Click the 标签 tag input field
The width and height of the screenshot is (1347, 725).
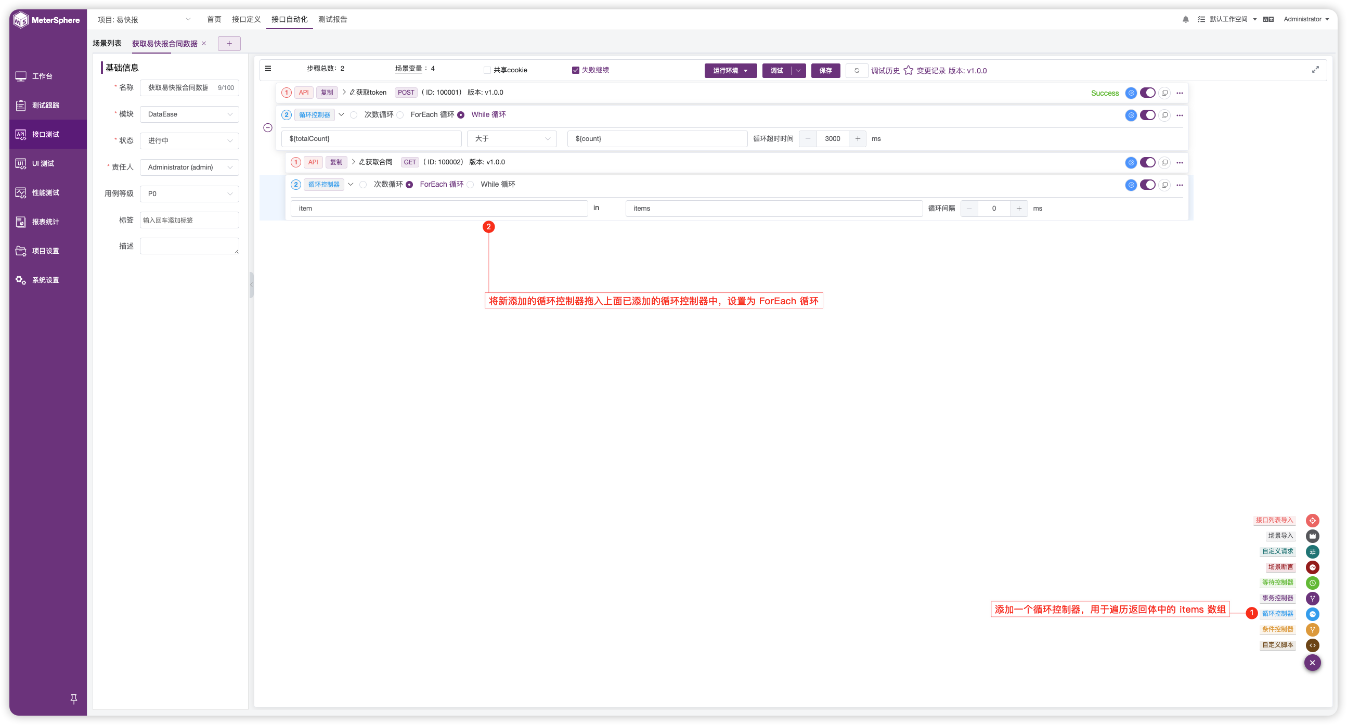pos(189,219)
